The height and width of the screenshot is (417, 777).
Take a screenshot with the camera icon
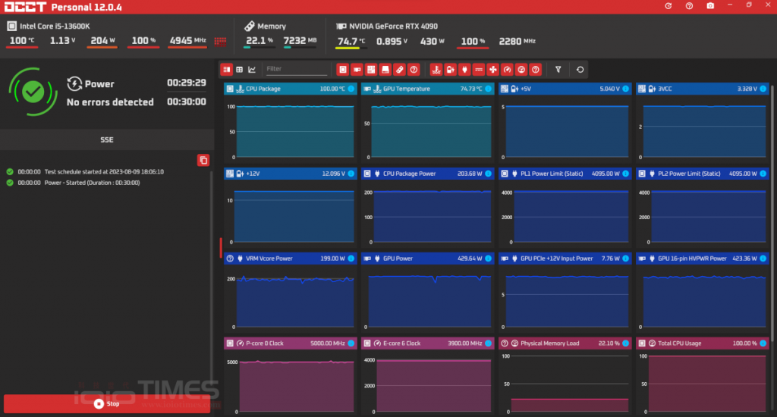pyautogui.click(x=710, y=6)
